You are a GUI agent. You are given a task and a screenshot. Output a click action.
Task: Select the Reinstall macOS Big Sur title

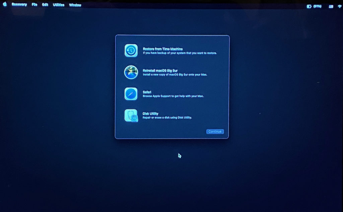[160, 71]
